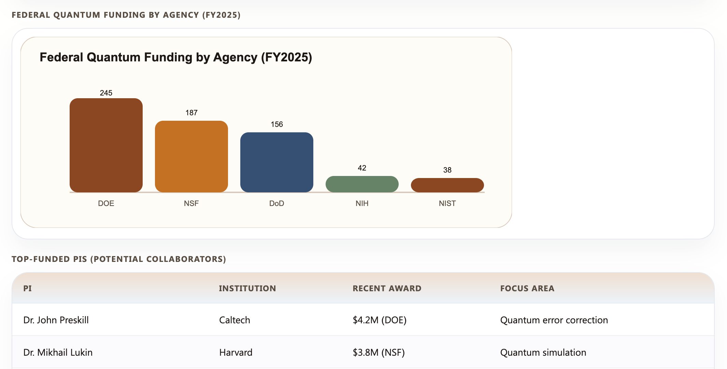Select Dr. Mikhail Lukin in the table
The image size is (727, 369).
58,352
